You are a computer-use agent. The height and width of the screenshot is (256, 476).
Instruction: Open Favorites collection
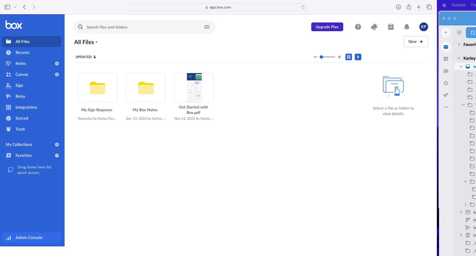coord(24,156)
